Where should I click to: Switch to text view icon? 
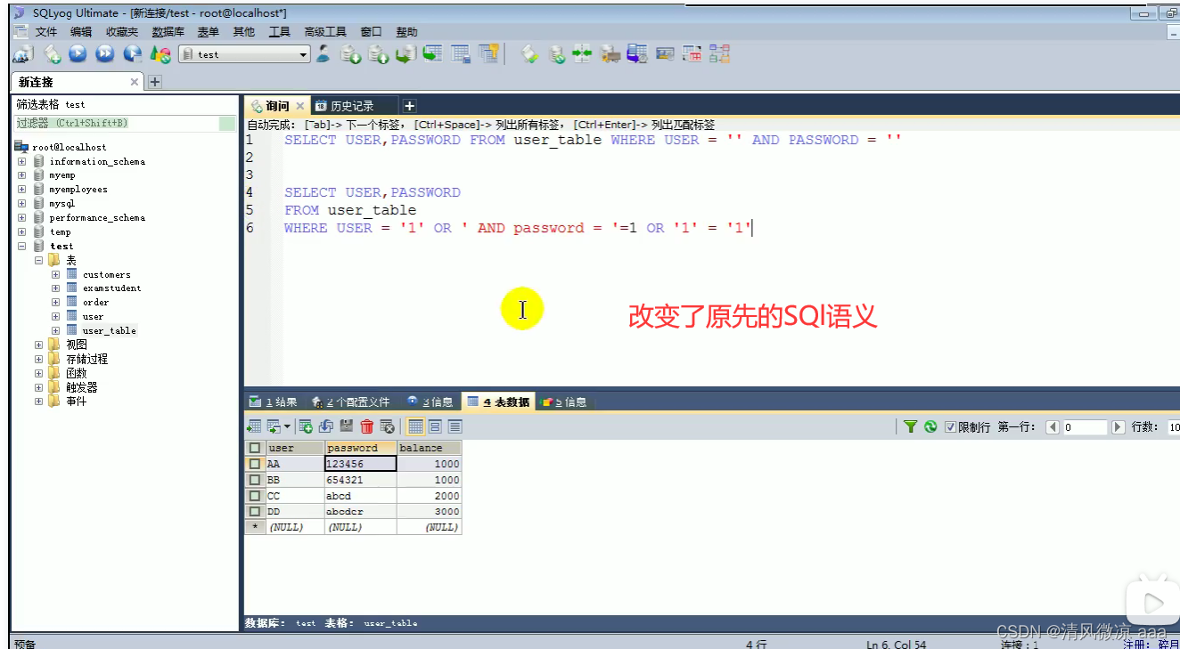point(455,426)
